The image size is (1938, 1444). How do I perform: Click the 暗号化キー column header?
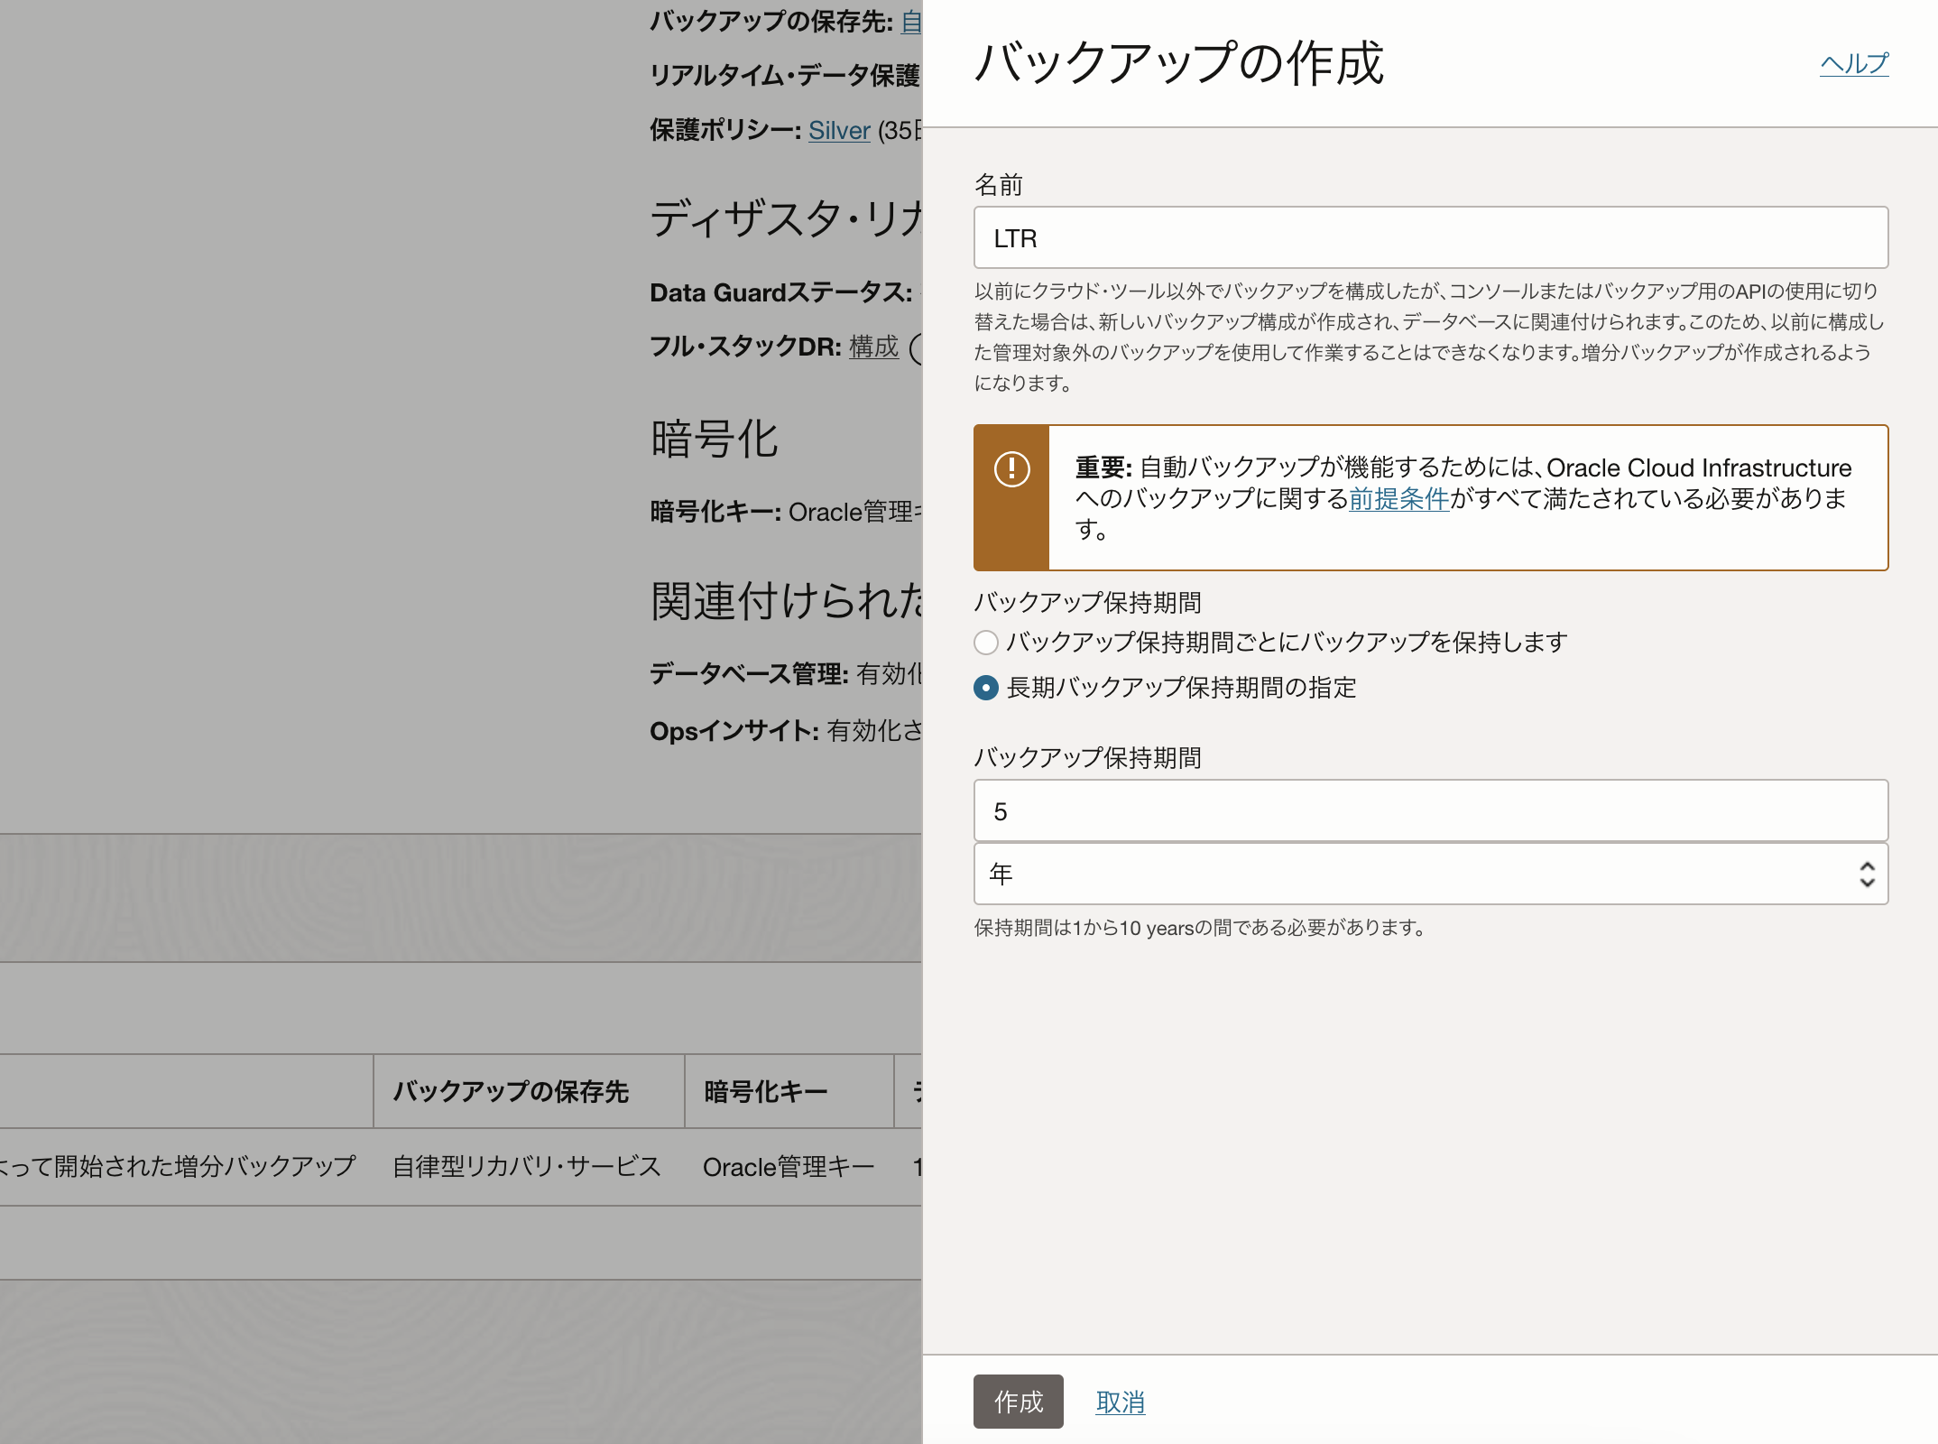[x=765, y=1092]
